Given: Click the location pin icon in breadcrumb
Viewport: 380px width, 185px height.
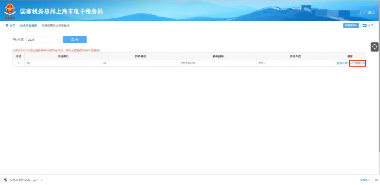Looking at the screenshot, I should click(7, 26).
